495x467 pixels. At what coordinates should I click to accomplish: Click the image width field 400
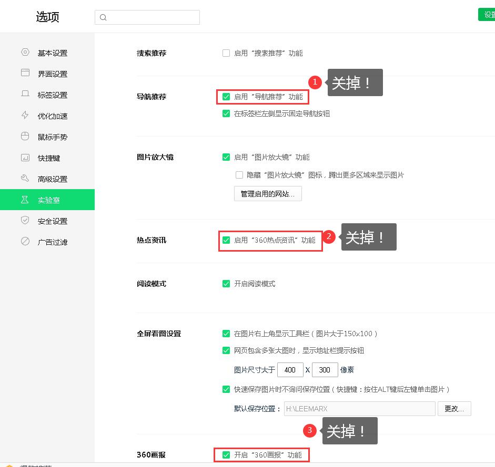[x=290, y=370]
